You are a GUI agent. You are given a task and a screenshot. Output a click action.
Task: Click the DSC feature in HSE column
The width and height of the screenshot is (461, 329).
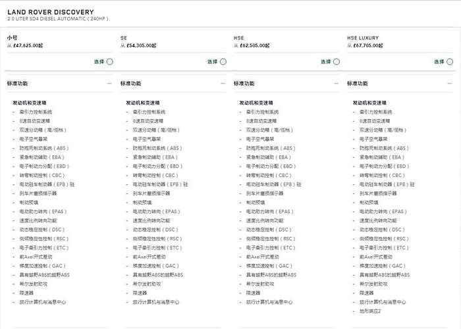(269, 230)
